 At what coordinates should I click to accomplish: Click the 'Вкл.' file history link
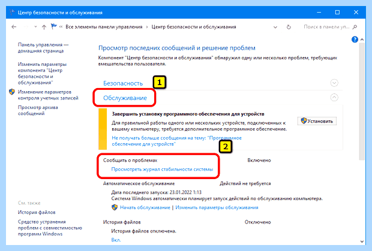coord(116,240)
